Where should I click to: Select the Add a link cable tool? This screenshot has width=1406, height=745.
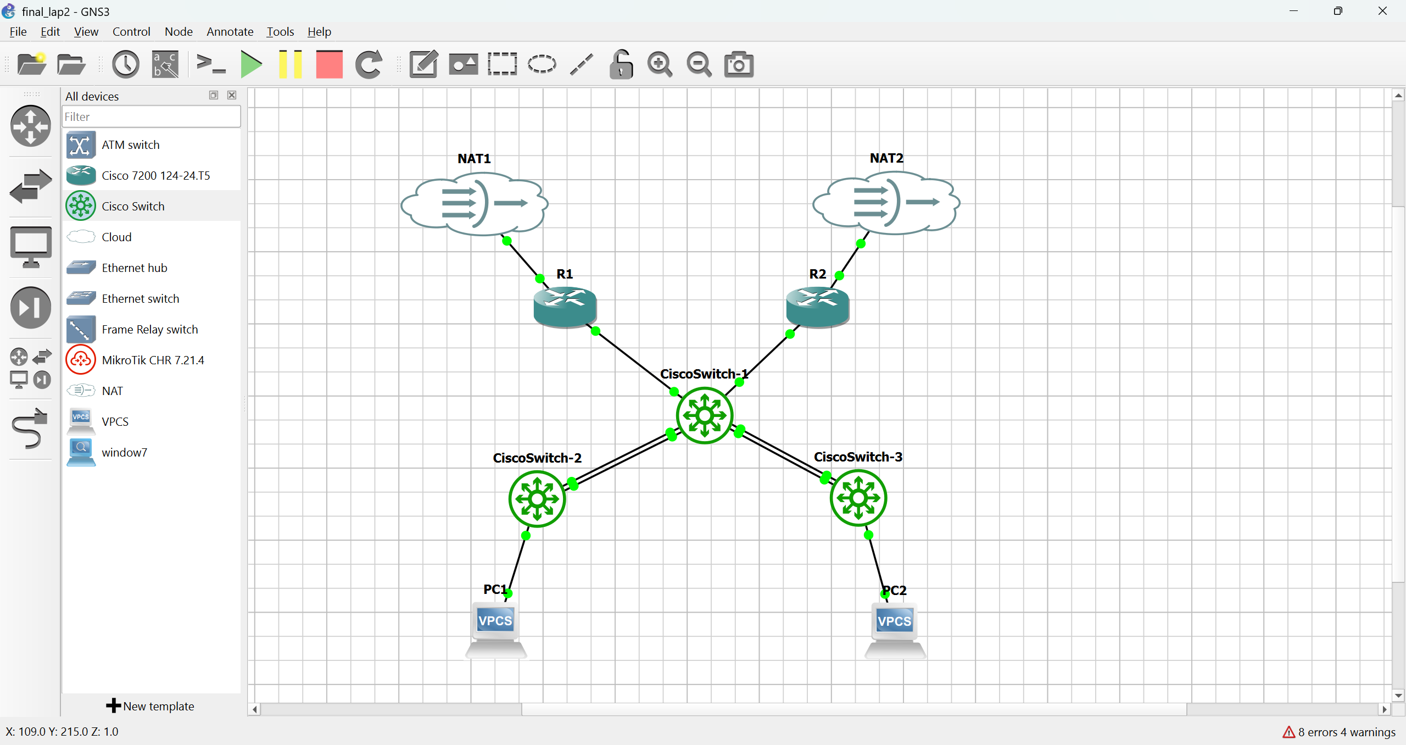coord(30,429)
